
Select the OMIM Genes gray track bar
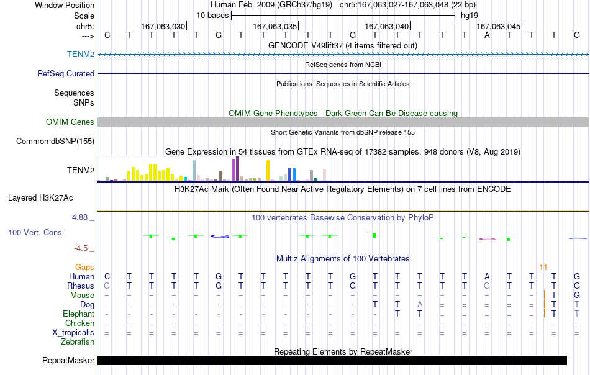[x=343, y=122]
